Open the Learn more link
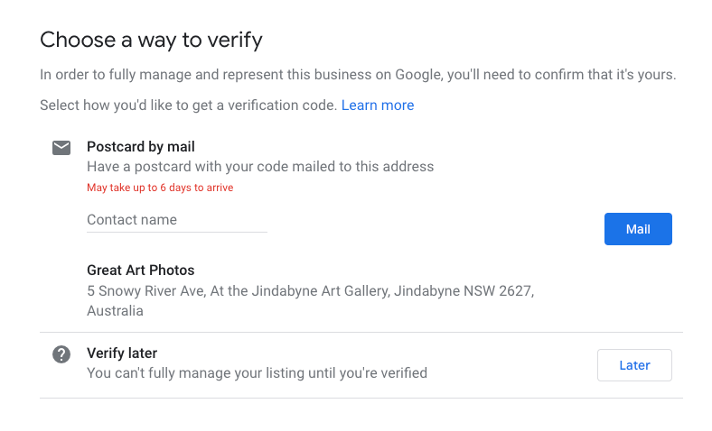The height and width of the screenshot is (431, 712). tap(378, 105)
